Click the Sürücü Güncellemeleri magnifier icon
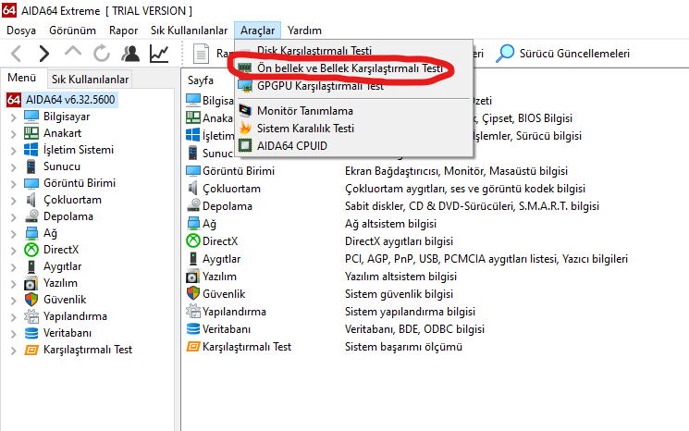 [x=505, y=53]
